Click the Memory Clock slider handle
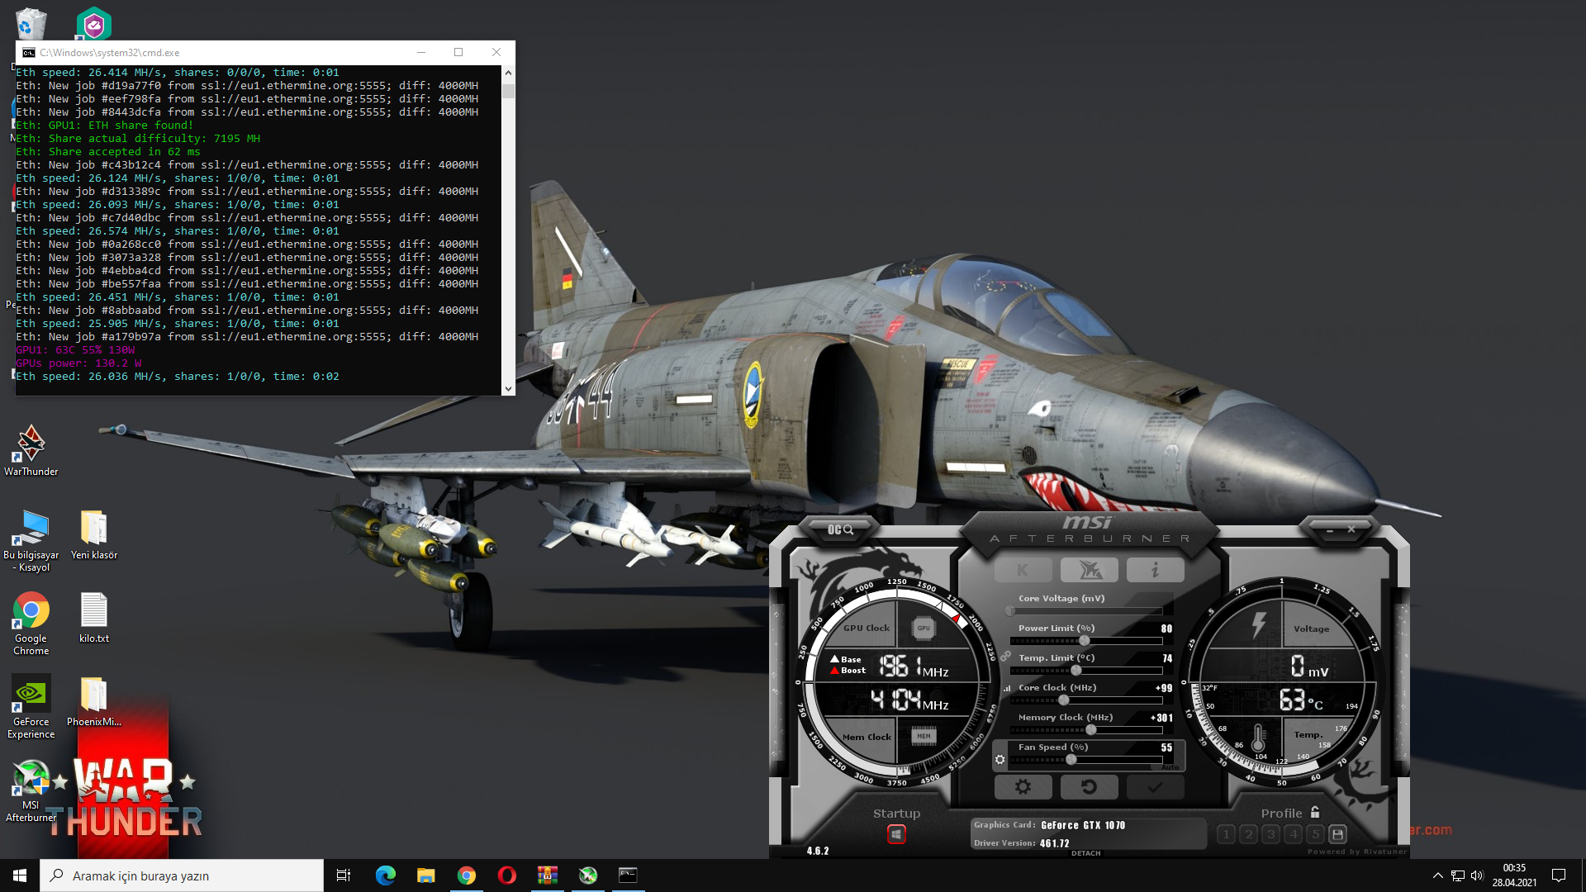The width and height of the screenshot is (1586, 892). [x=1090, y=730]
